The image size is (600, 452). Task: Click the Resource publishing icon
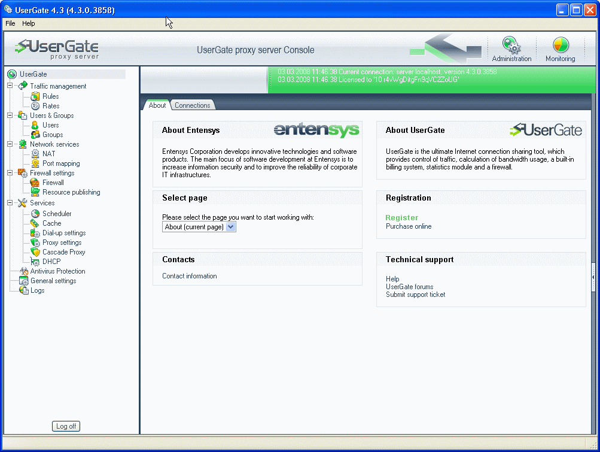[x=35, y=192]
